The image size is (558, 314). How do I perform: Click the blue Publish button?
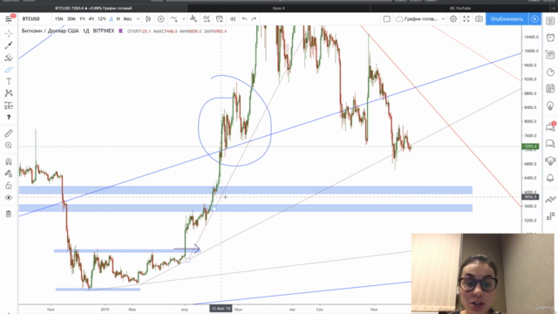pyautogui.click(x=507, y=19)
